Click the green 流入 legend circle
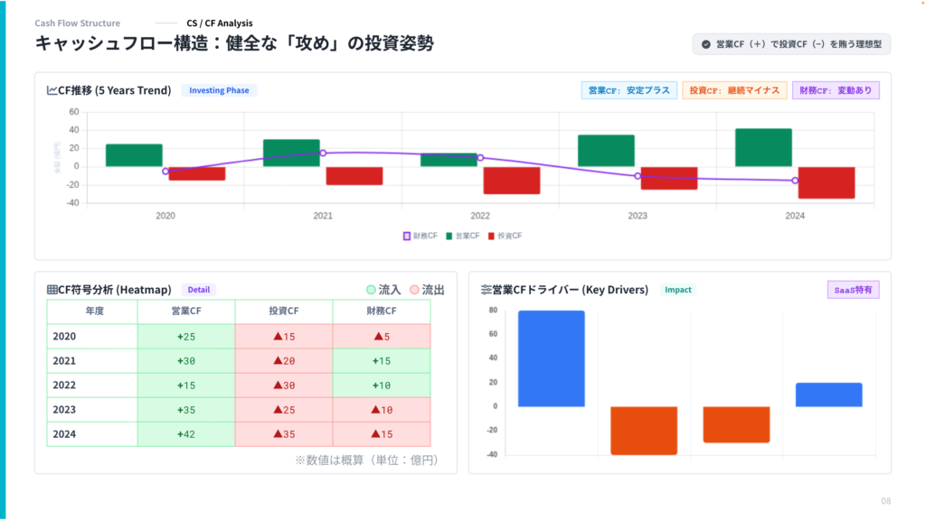The height and width of the screenshot is (520, 926). [371, 290]
